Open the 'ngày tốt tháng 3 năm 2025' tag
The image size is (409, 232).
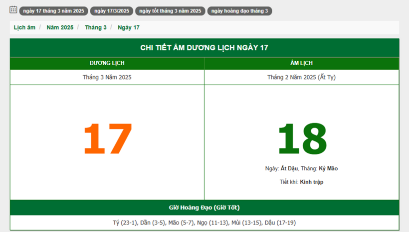click(170, 11)
